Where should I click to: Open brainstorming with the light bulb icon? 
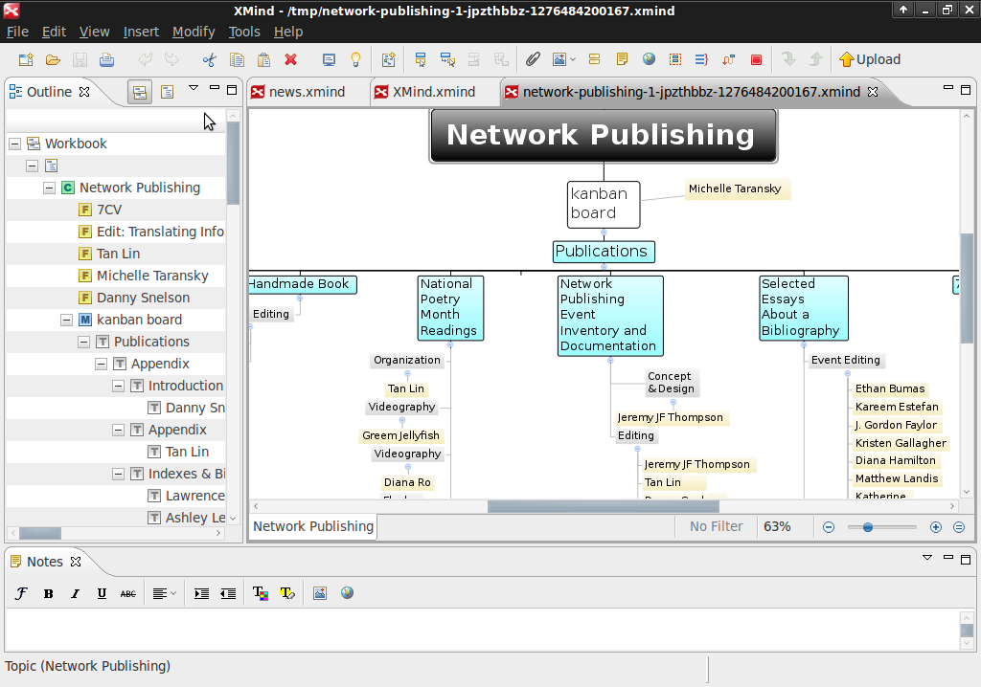tap(355, 59)
